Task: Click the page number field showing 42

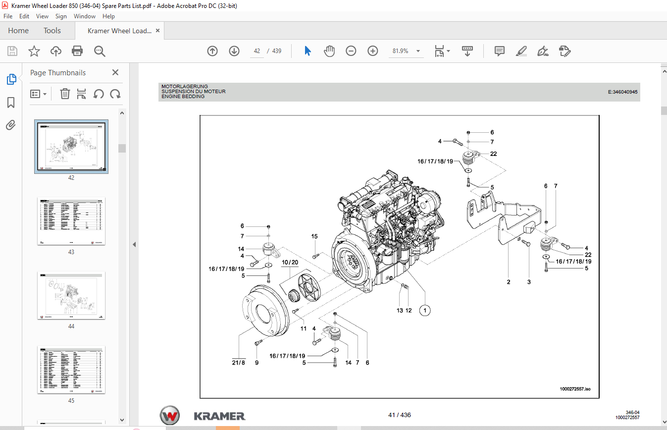Action: pyautogui.click(x=257, y=51)
